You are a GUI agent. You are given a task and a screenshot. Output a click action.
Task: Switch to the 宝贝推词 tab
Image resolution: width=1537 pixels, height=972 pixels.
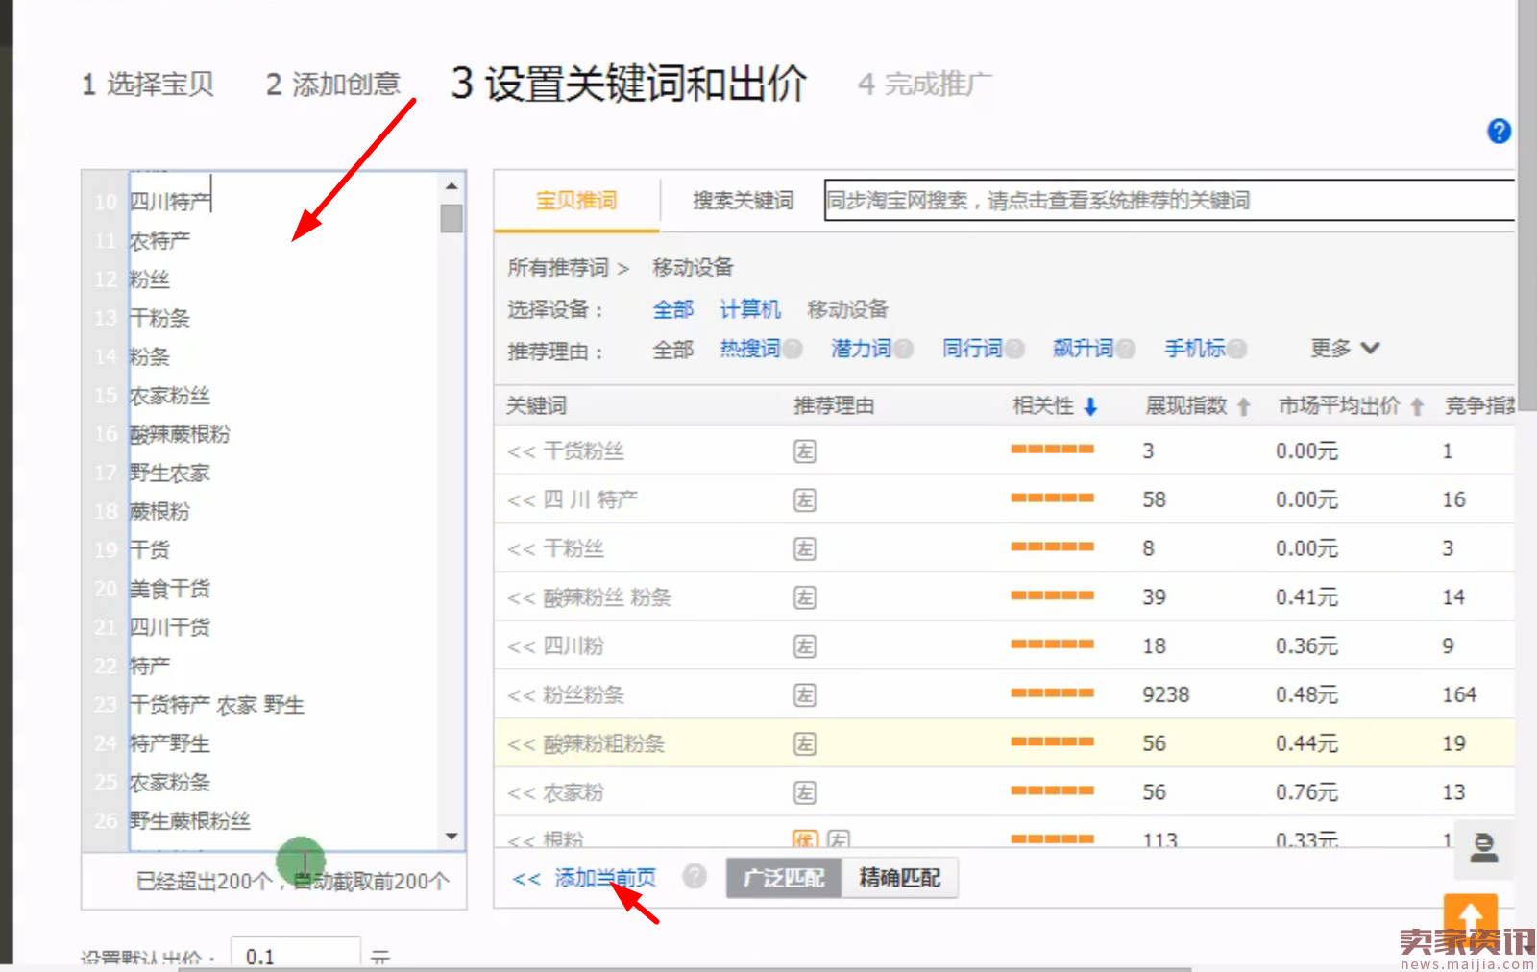576,201
